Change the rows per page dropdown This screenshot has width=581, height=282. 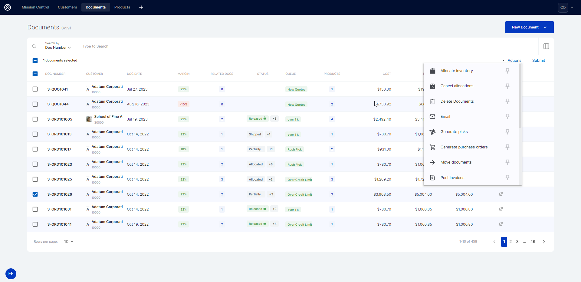[69, 242]
